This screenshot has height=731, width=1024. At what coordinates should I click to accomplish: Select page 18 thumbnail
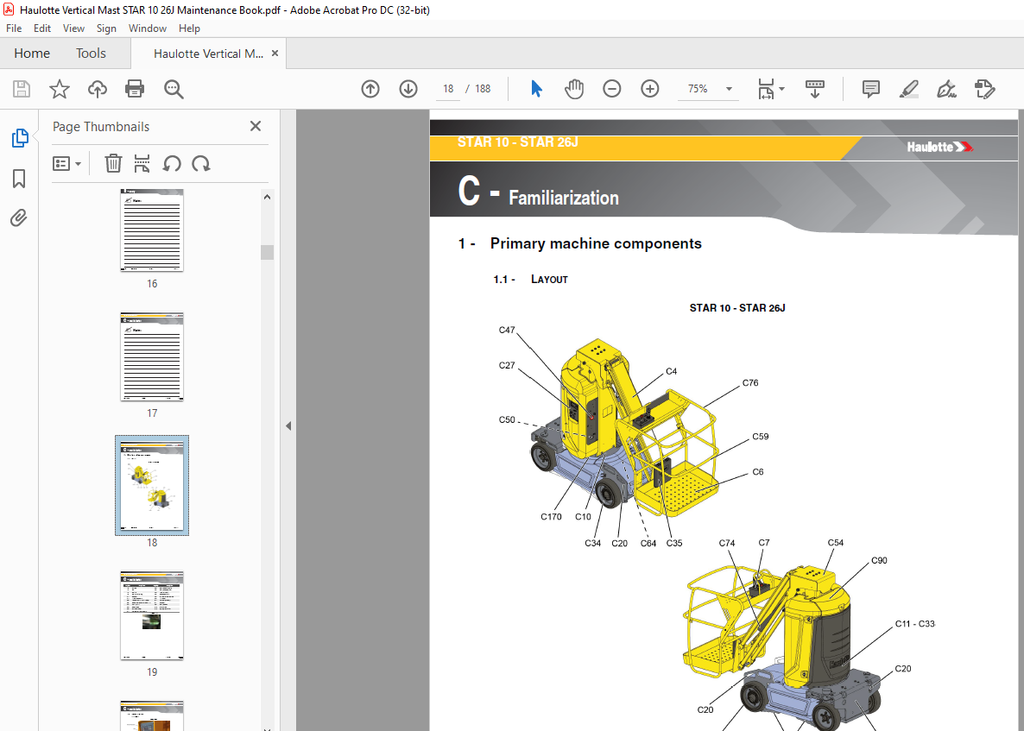coord(151,486)
